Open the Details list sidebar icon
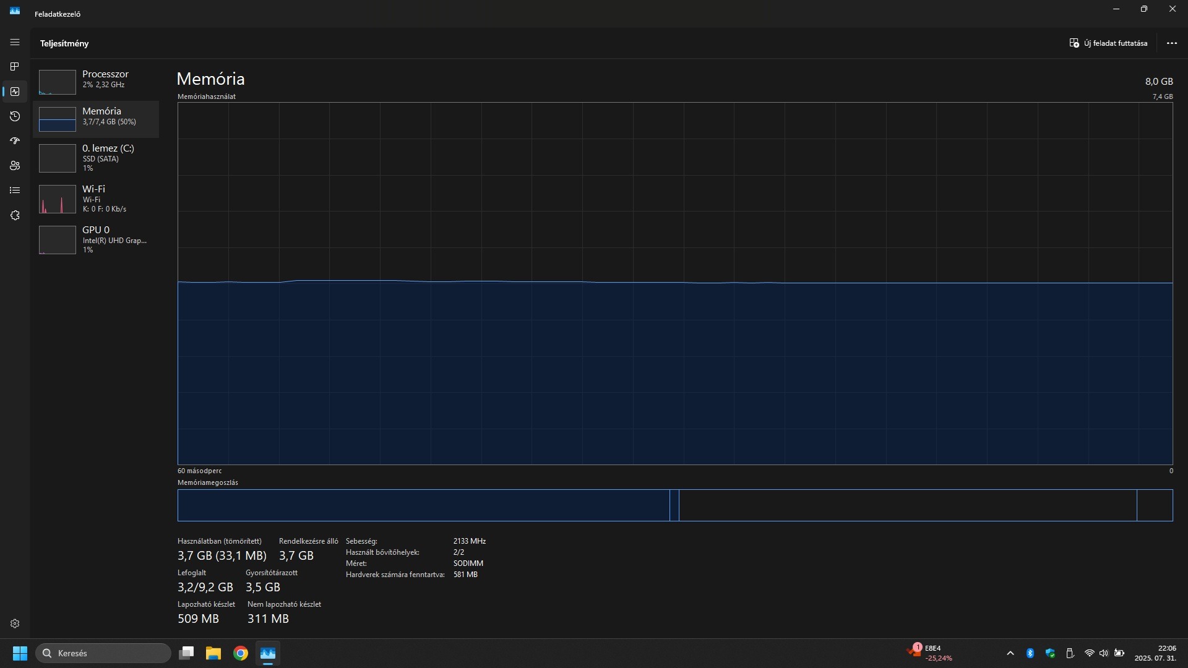1188x668 pixels. click(15, 191)
